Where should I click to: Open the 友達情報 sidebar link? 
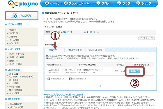[13, 37]
